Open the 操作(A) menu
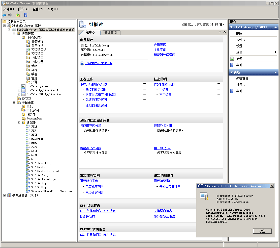 pos(23,9)
